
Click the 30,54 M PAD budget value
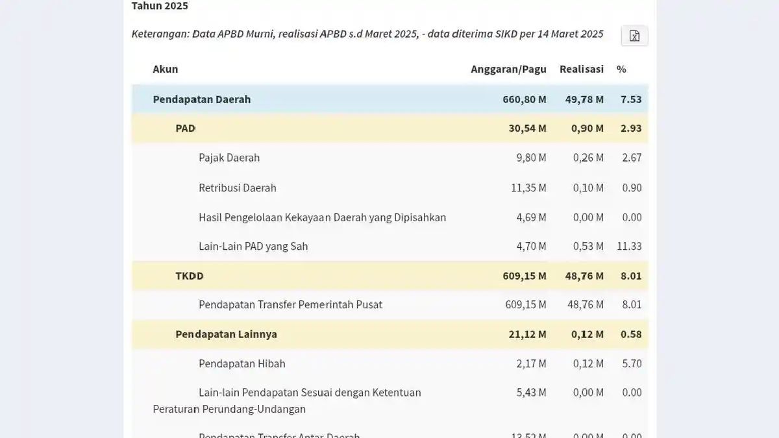point(527,128)
